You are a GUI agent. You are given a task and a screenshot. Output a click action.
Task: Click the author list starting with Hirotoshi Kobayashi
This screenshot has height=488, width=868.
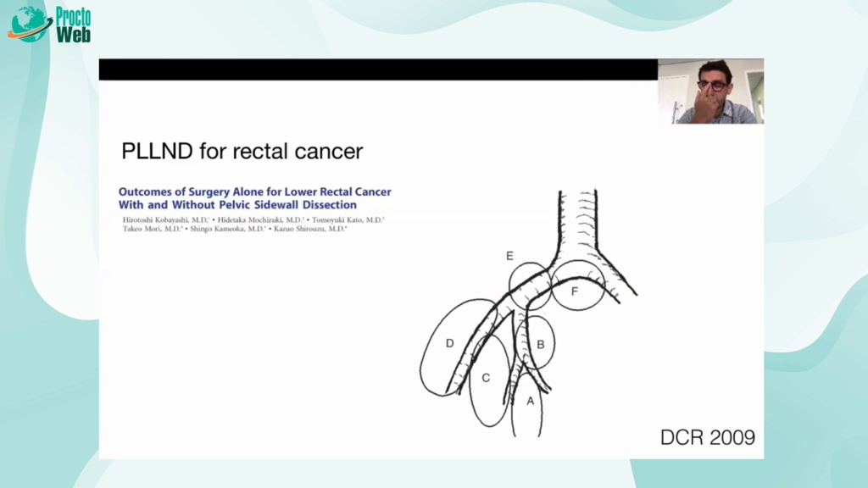(253, 224)
